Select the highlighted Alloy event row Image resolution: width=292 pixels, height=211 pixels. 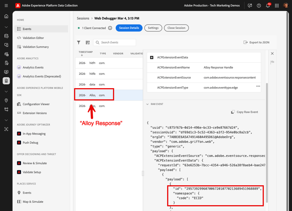click(x=109, y=95)
